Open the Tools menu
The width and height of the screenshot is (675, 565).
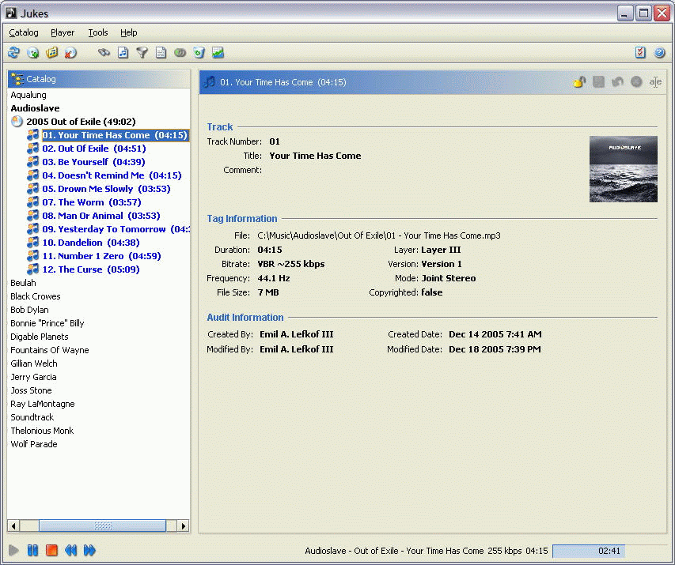tap(98, 32)
